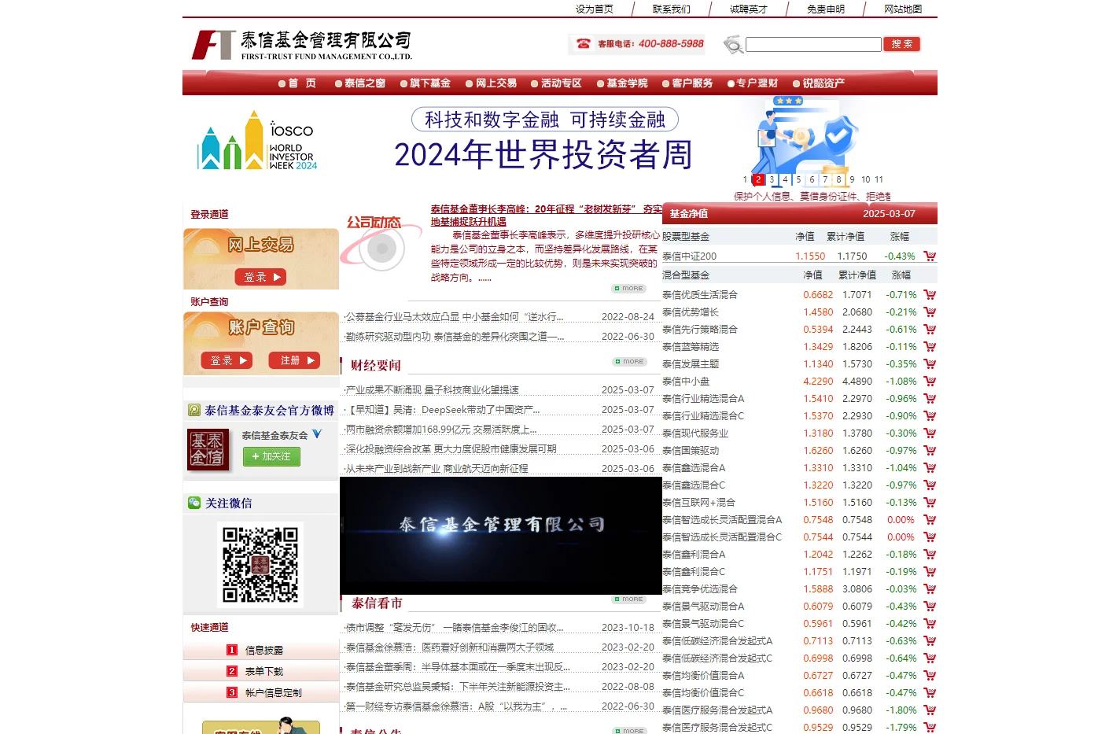Viewport: 1120px width, 734px height.
Task: Click cart icon for 泰信智选成长灵活配置混合A
Action: coord(930,519)
